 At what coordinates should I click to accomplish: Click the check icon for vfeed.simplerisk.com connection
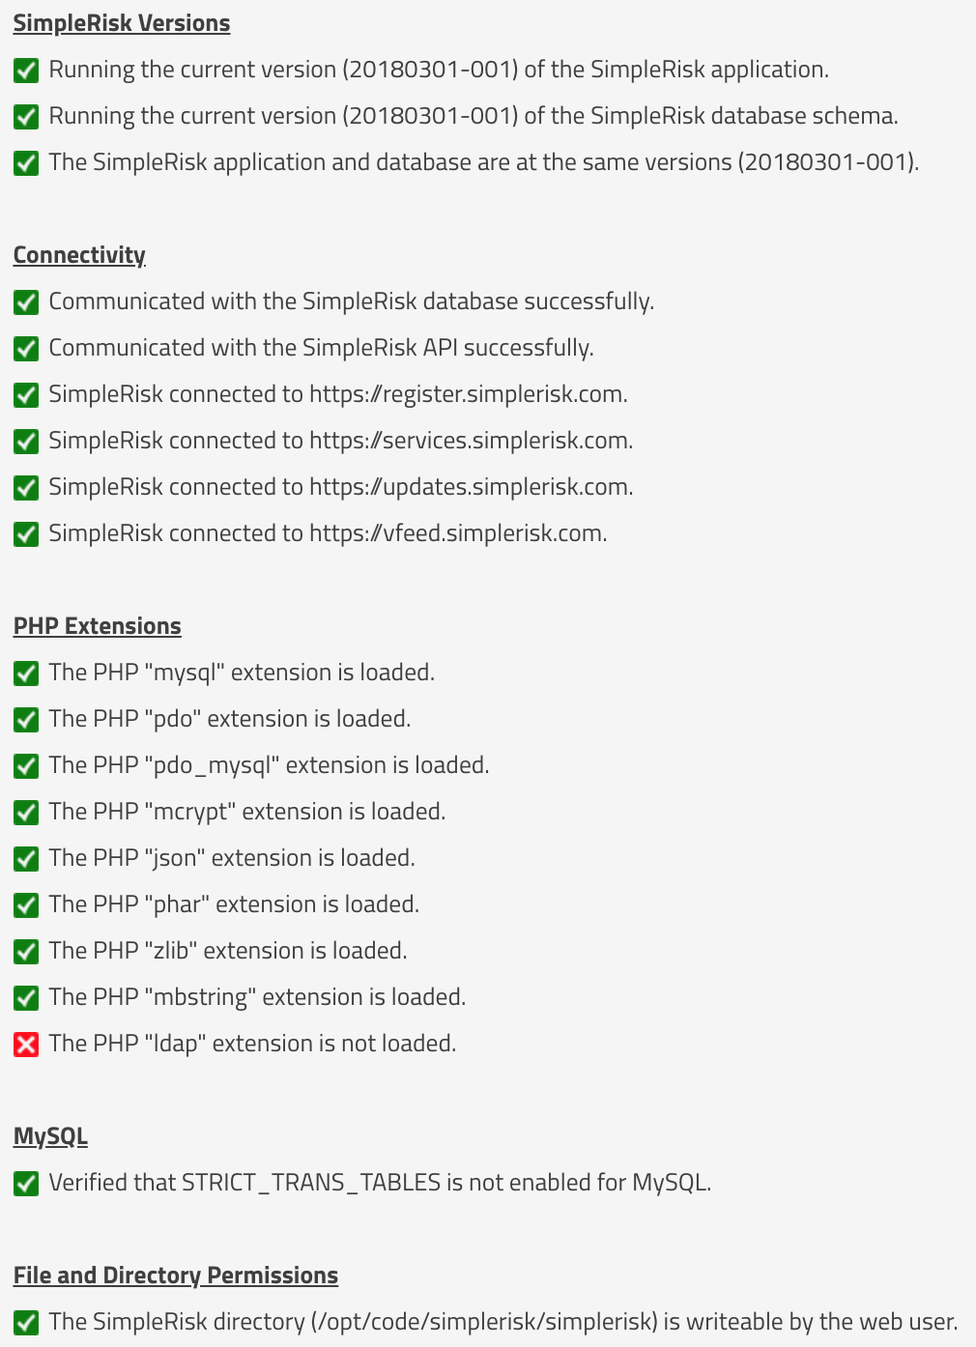(26, 533)
